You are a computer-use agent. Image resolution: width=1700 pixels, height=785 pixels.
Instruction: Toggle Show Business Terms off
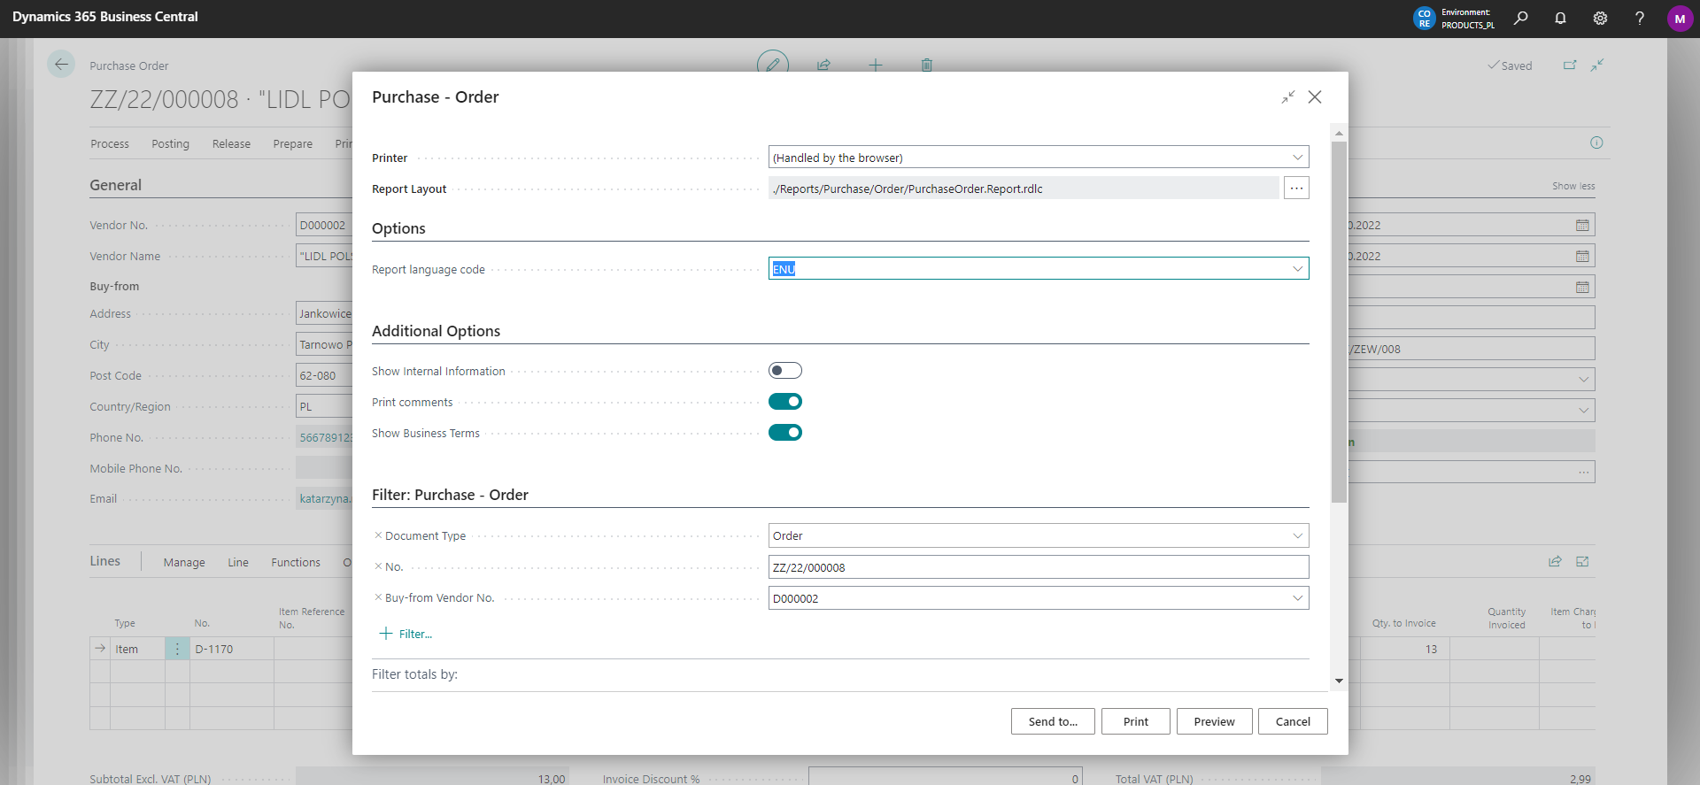[785, 432]
